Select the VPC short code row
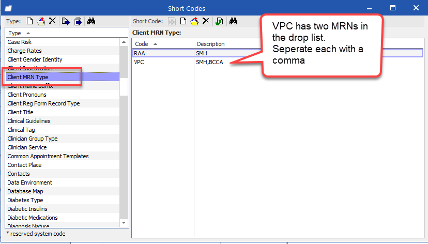Screen dimensions: 428x244 click(278, 62)
